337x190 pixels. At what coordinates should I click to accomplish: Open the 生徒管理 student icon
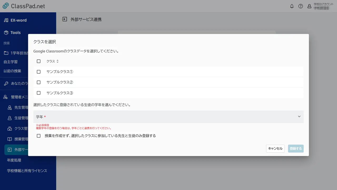coord(9,118)
